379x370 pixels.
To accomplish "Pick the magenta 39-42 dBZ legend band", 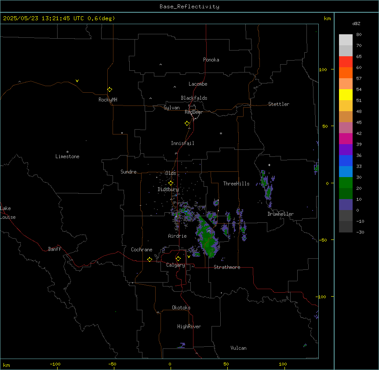I will [346, 138].
